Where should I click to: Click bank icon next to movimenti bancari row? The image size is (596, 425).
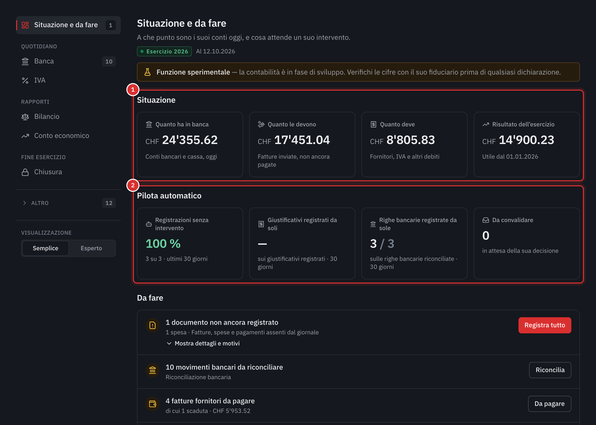tap(153, 370)
